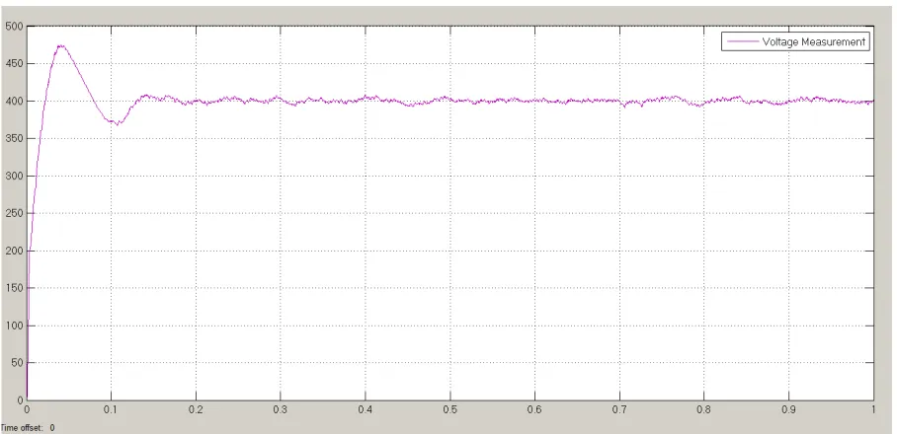Image resolution: width=897 pixels, height=434 pixels.
Task: Click the 50 y-axis tick label
Action: tap(17, 363)
